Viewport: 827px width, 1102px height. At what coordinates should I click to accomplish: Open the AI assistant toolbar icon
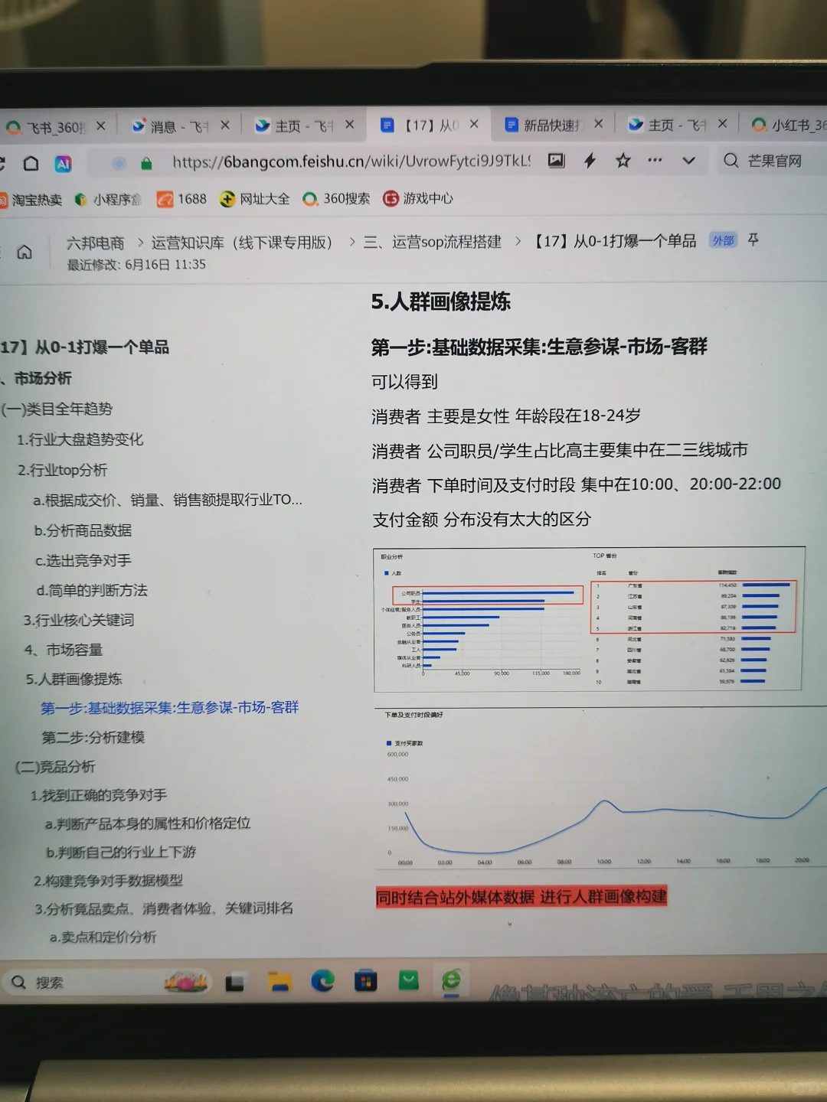(63, 163)
